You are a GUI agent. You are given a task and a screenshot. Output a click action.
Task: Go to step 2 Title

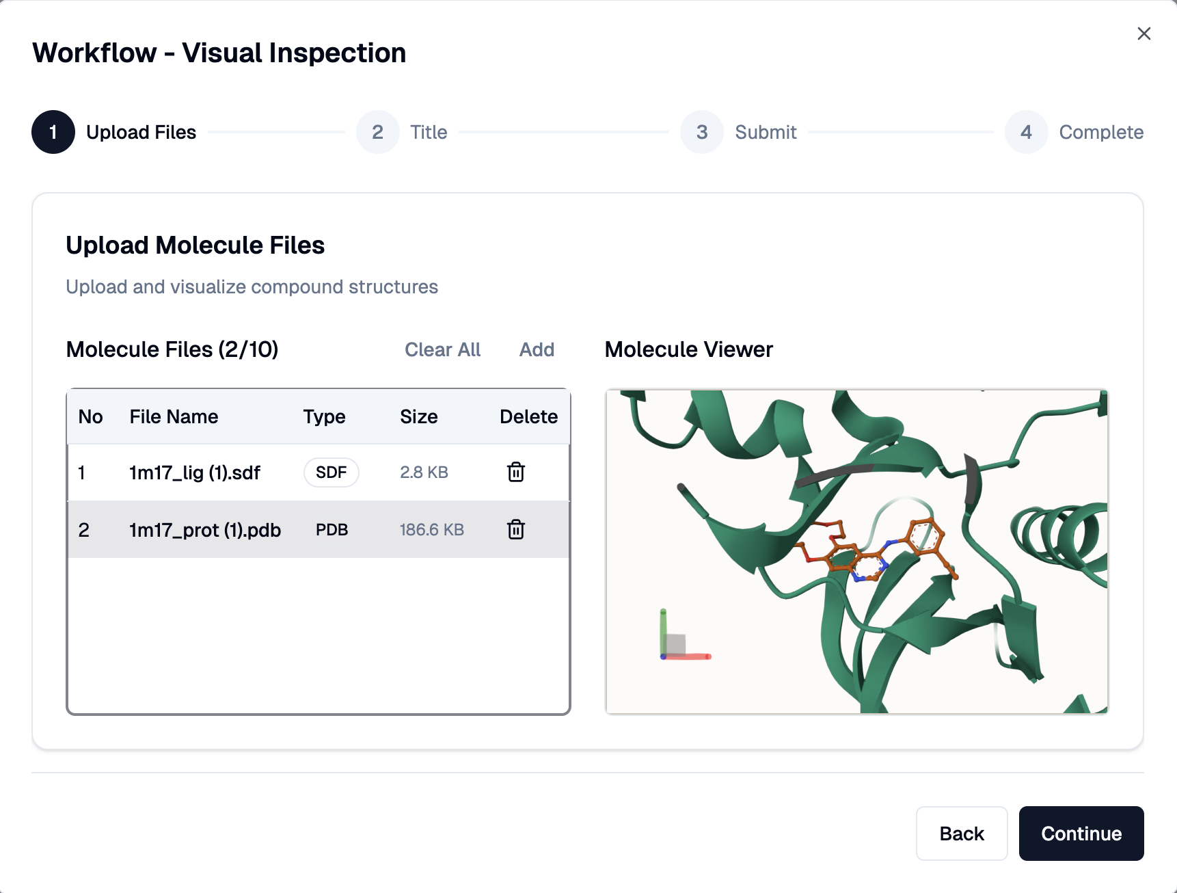(x=378, y=132)
